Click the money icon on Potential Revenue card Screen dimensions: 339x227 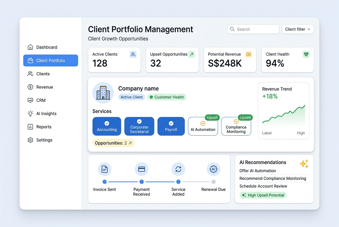[249, 54]
